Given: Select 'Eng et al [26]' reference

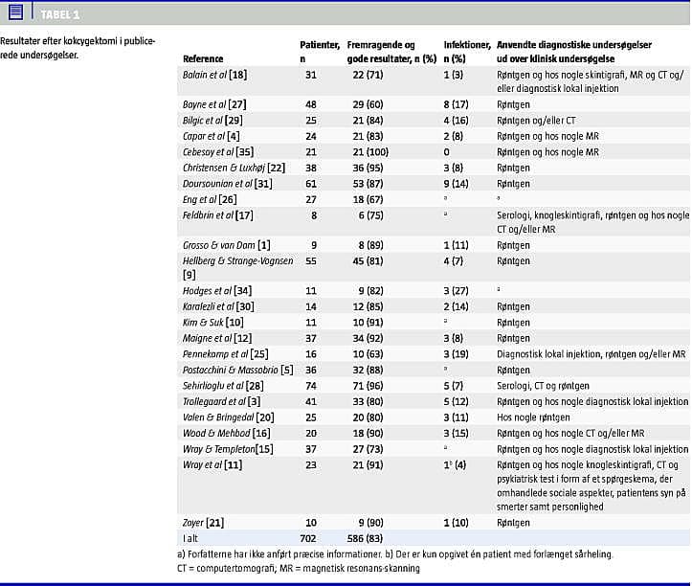Looking at the screenshot, I should pyautogui.click(x=210, y=199).
